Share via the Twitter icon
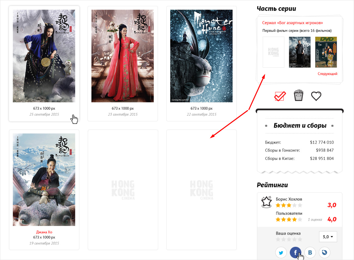 click(281, 252)
